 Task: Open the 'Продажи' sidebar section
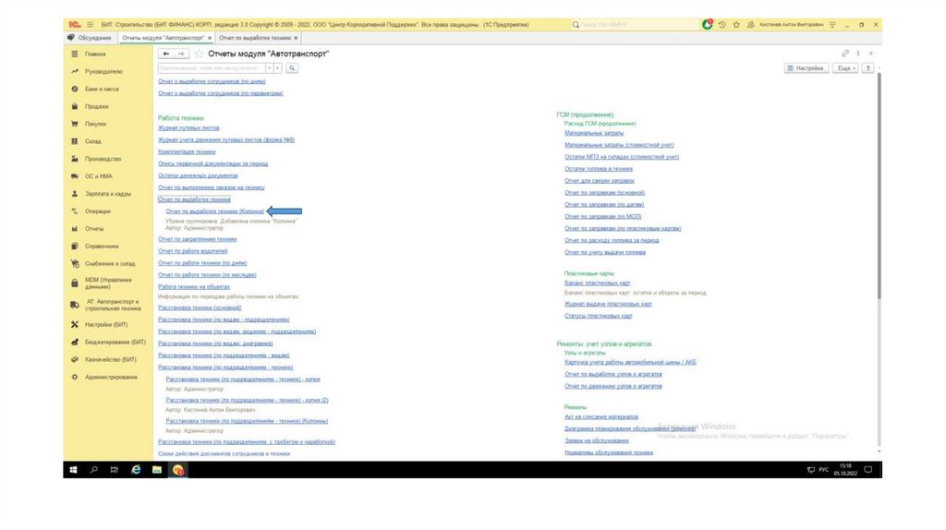[x=96, y=107]
